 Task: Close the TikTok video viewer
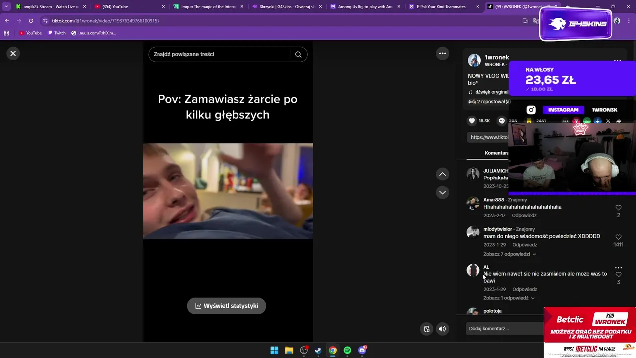point(13,53)
